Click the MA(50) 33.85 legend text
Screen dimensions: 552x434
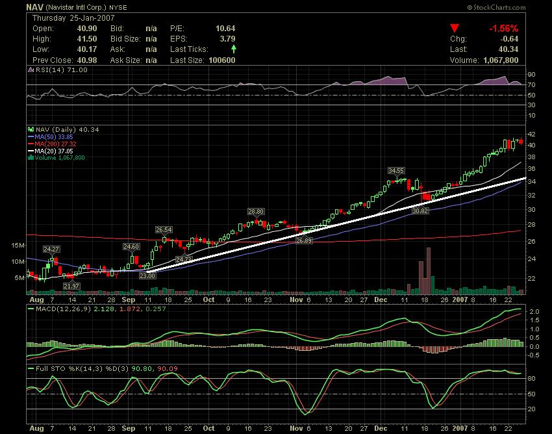(54, 137)
